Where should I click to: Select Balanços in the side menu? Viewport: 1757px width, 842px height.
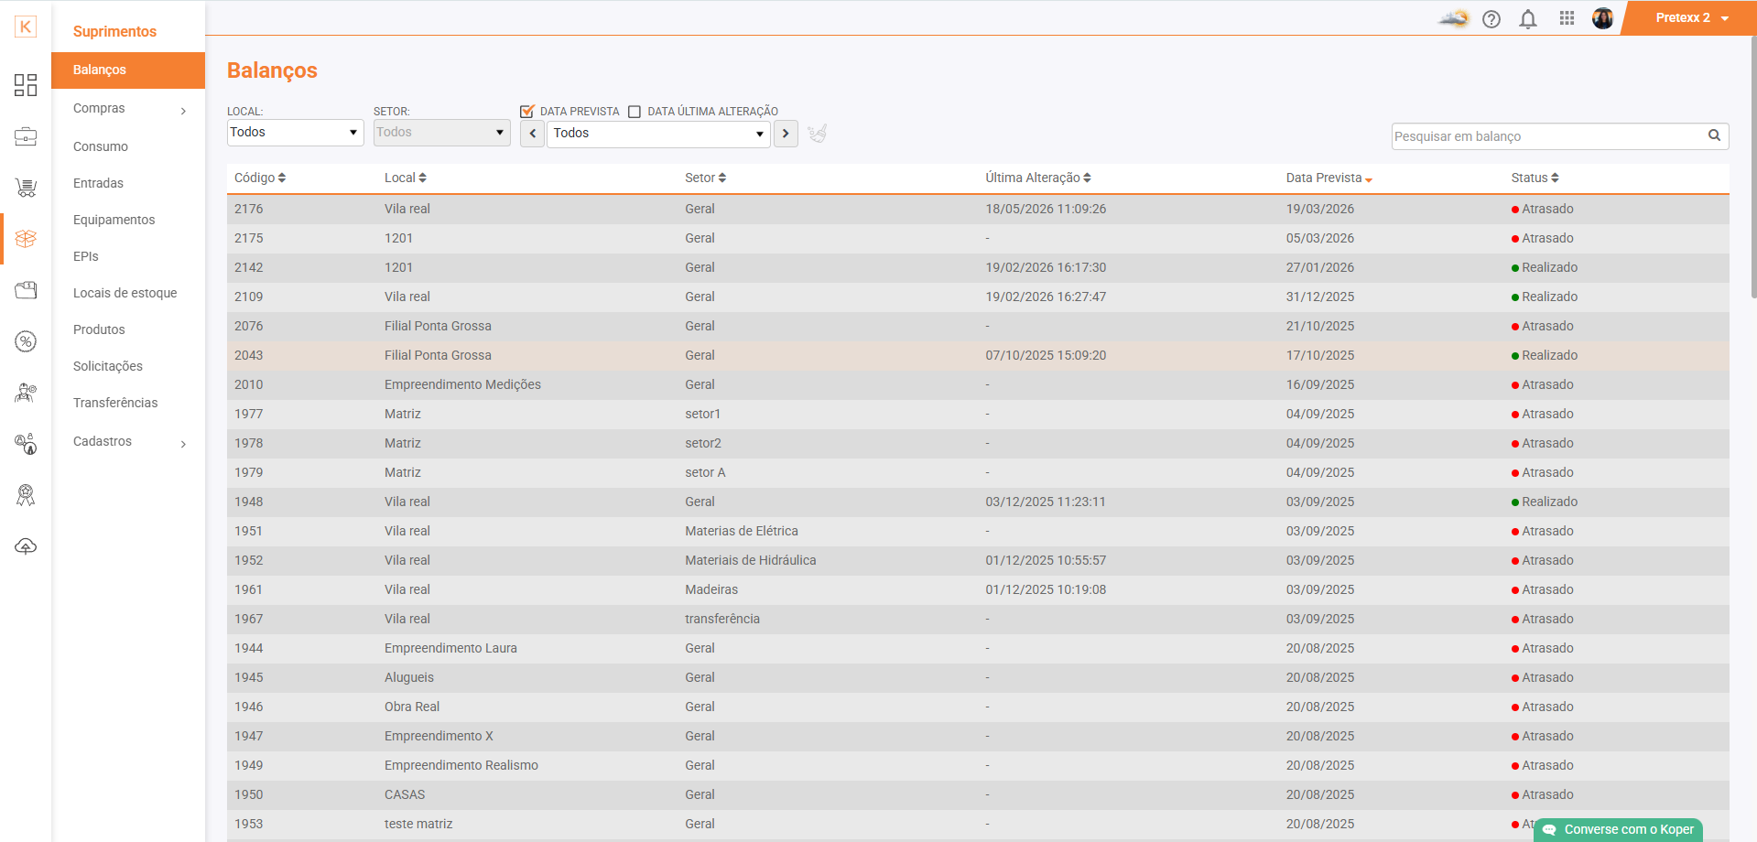[x=128, y=70]
